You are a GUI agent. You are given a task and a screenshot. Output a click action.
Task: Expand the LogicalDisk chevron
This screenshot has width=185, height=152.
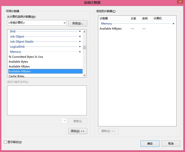tap(80, 47)
